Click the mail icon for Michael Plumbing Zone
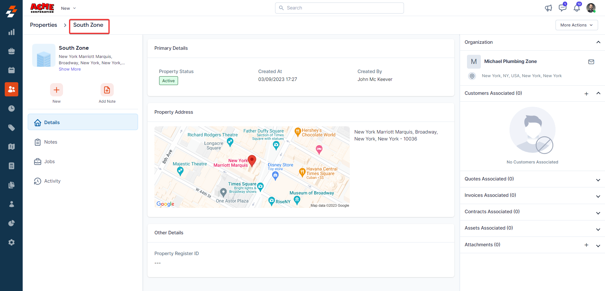The width and height of the screenshot is (605, 291). [x=591, y=62]
